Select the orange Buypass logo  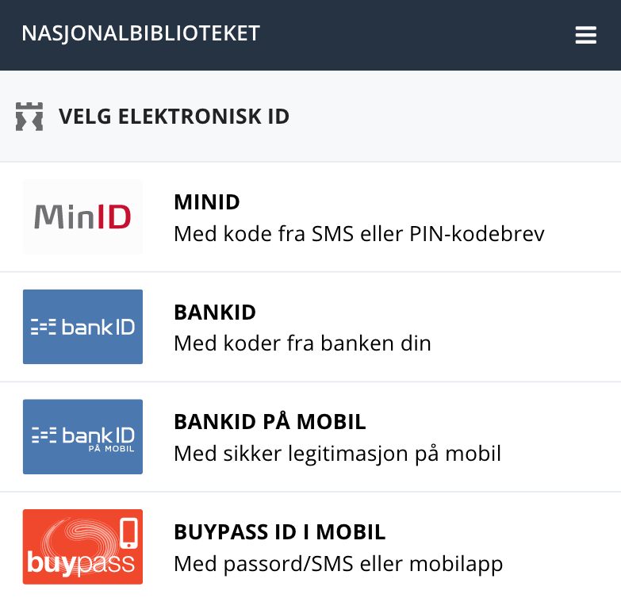[82, 546]
